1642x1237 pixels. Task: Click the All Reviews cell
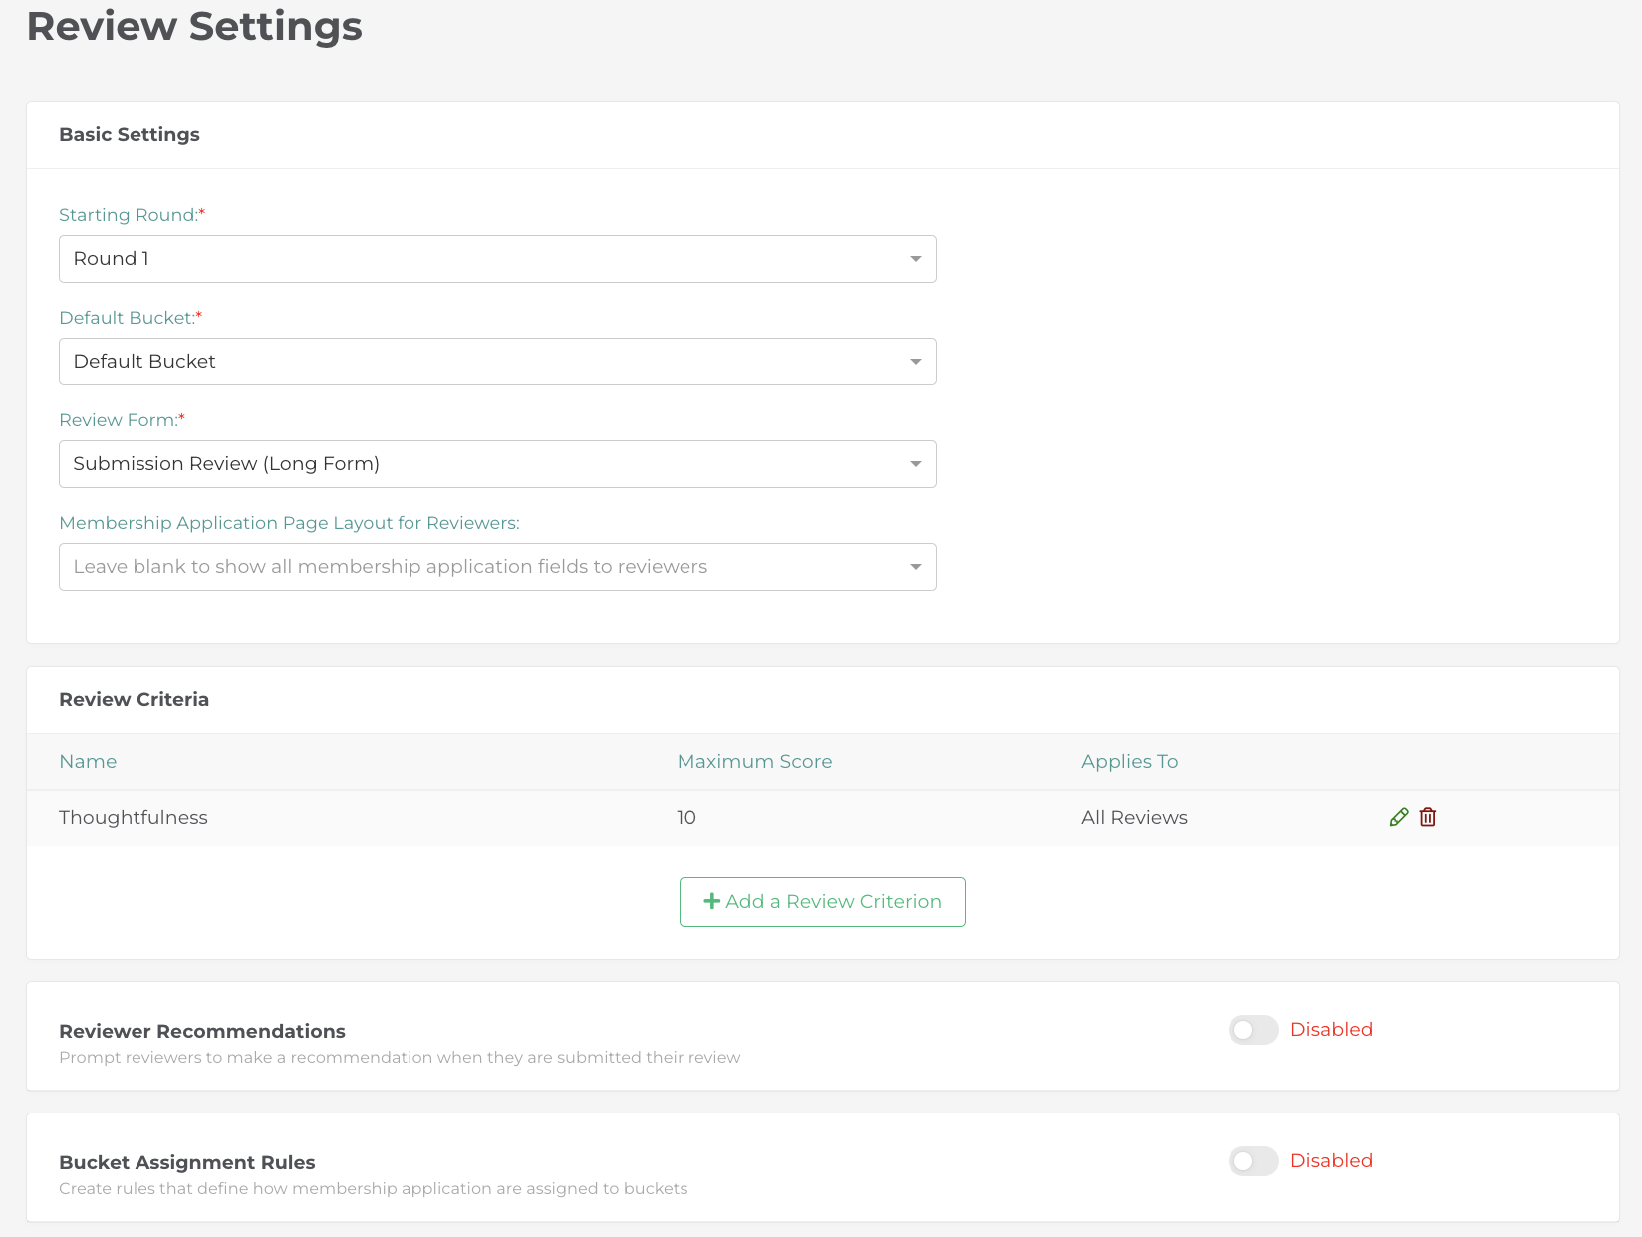tap(1134, 818)
